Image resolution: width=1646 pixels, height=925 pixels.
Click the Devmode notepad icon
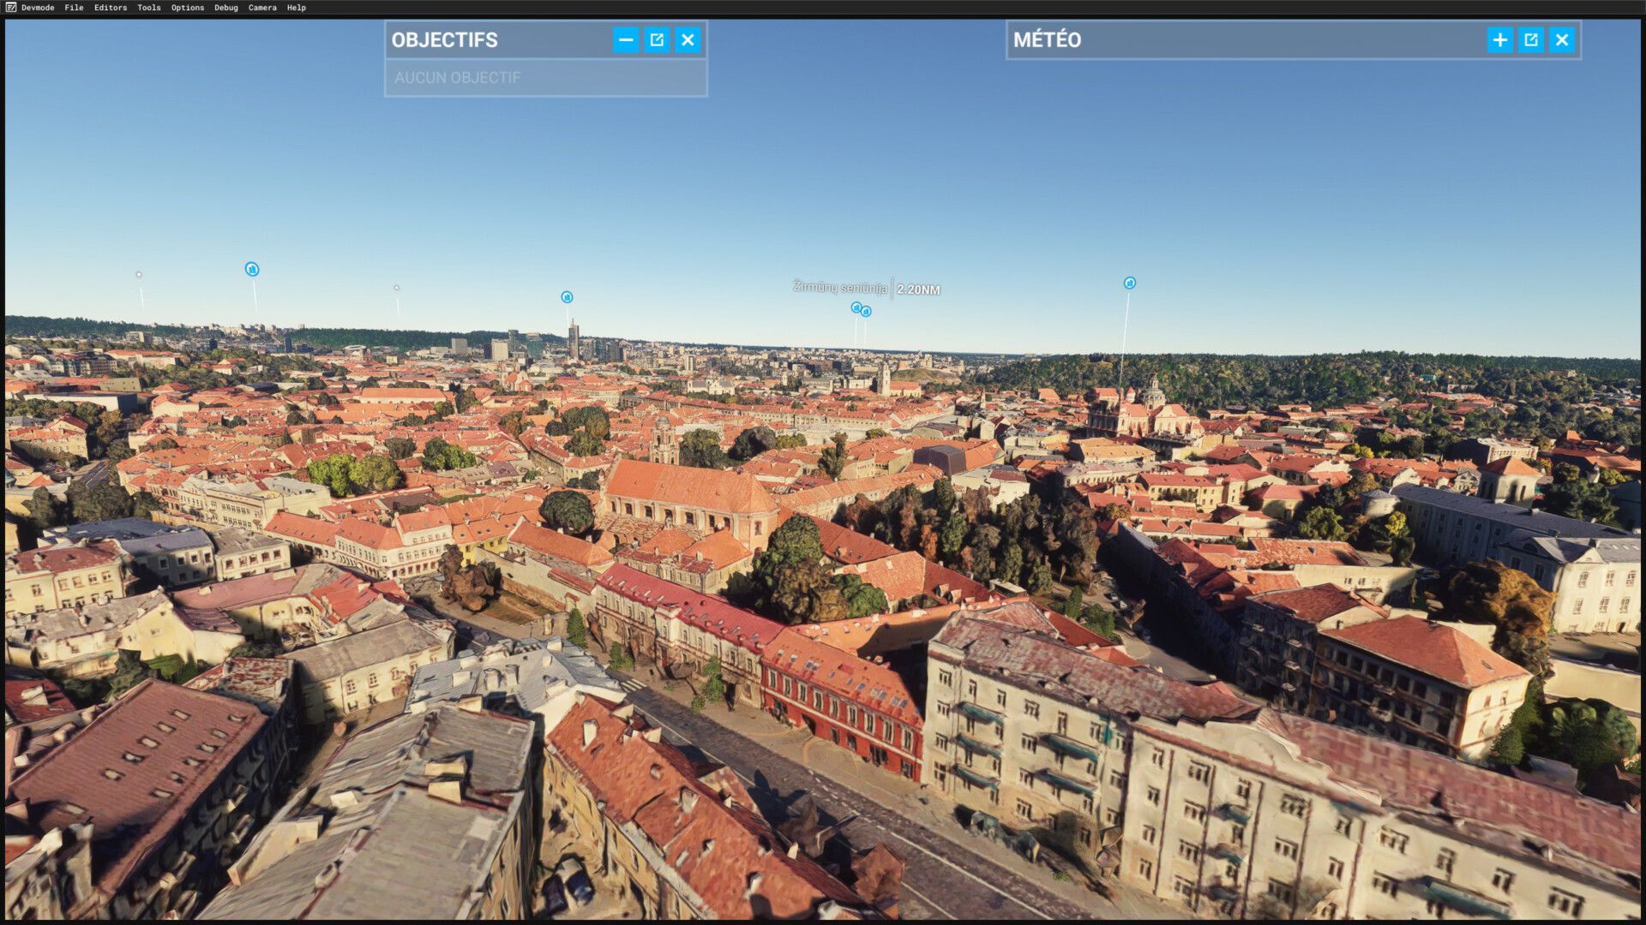pyautogui.click(x=11, y=8)
